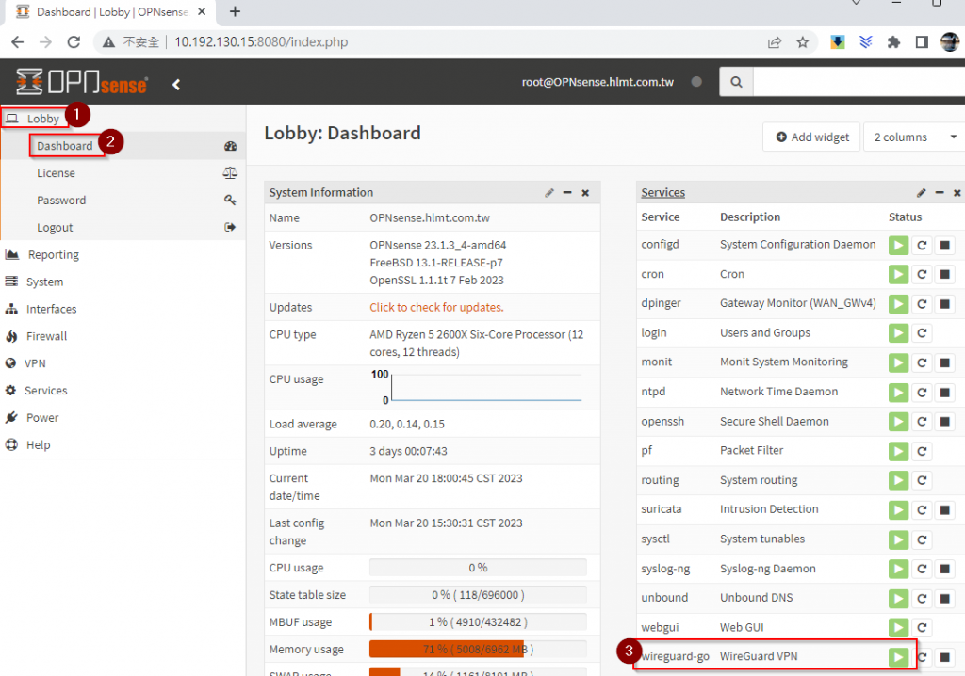Image resolution: width=965 pixels, height=676 pixels.
Task: Restart the suricata service
Action: 922,510
